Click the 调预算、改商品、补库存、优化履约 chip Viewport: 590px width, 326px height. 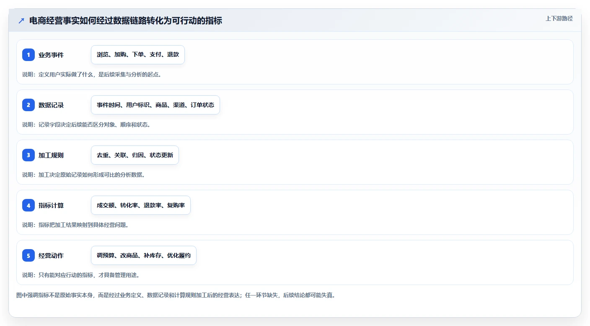tap(144, 255)
